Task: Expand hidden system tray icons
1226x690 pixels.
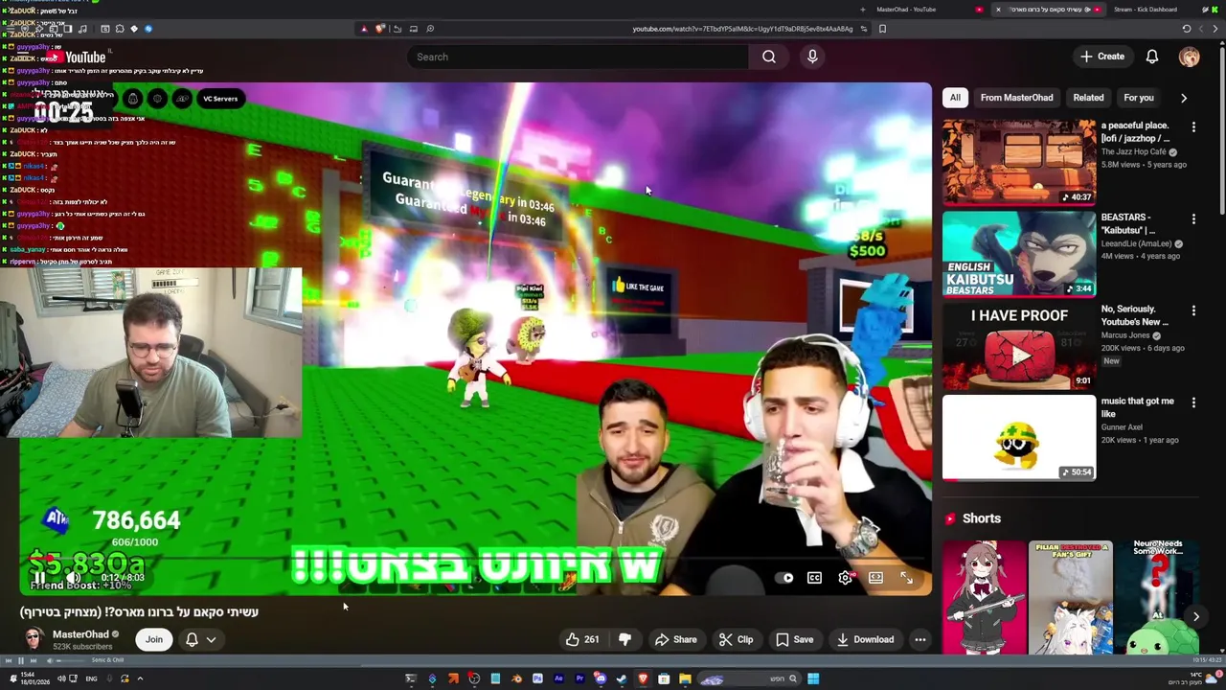Action: pos(140,678)
